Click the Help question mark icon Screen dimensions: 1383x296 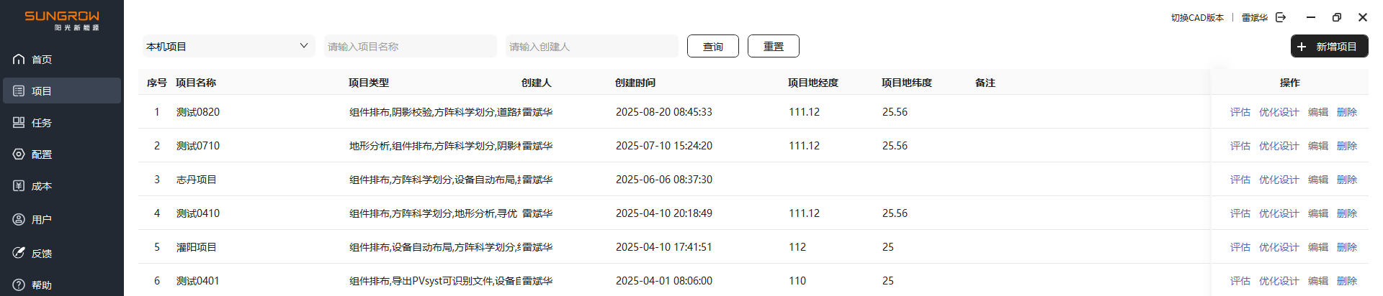19,285
